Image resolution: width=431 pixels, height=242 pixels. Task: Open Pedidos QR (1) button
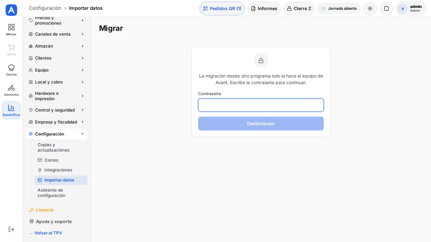click(222, 9)
